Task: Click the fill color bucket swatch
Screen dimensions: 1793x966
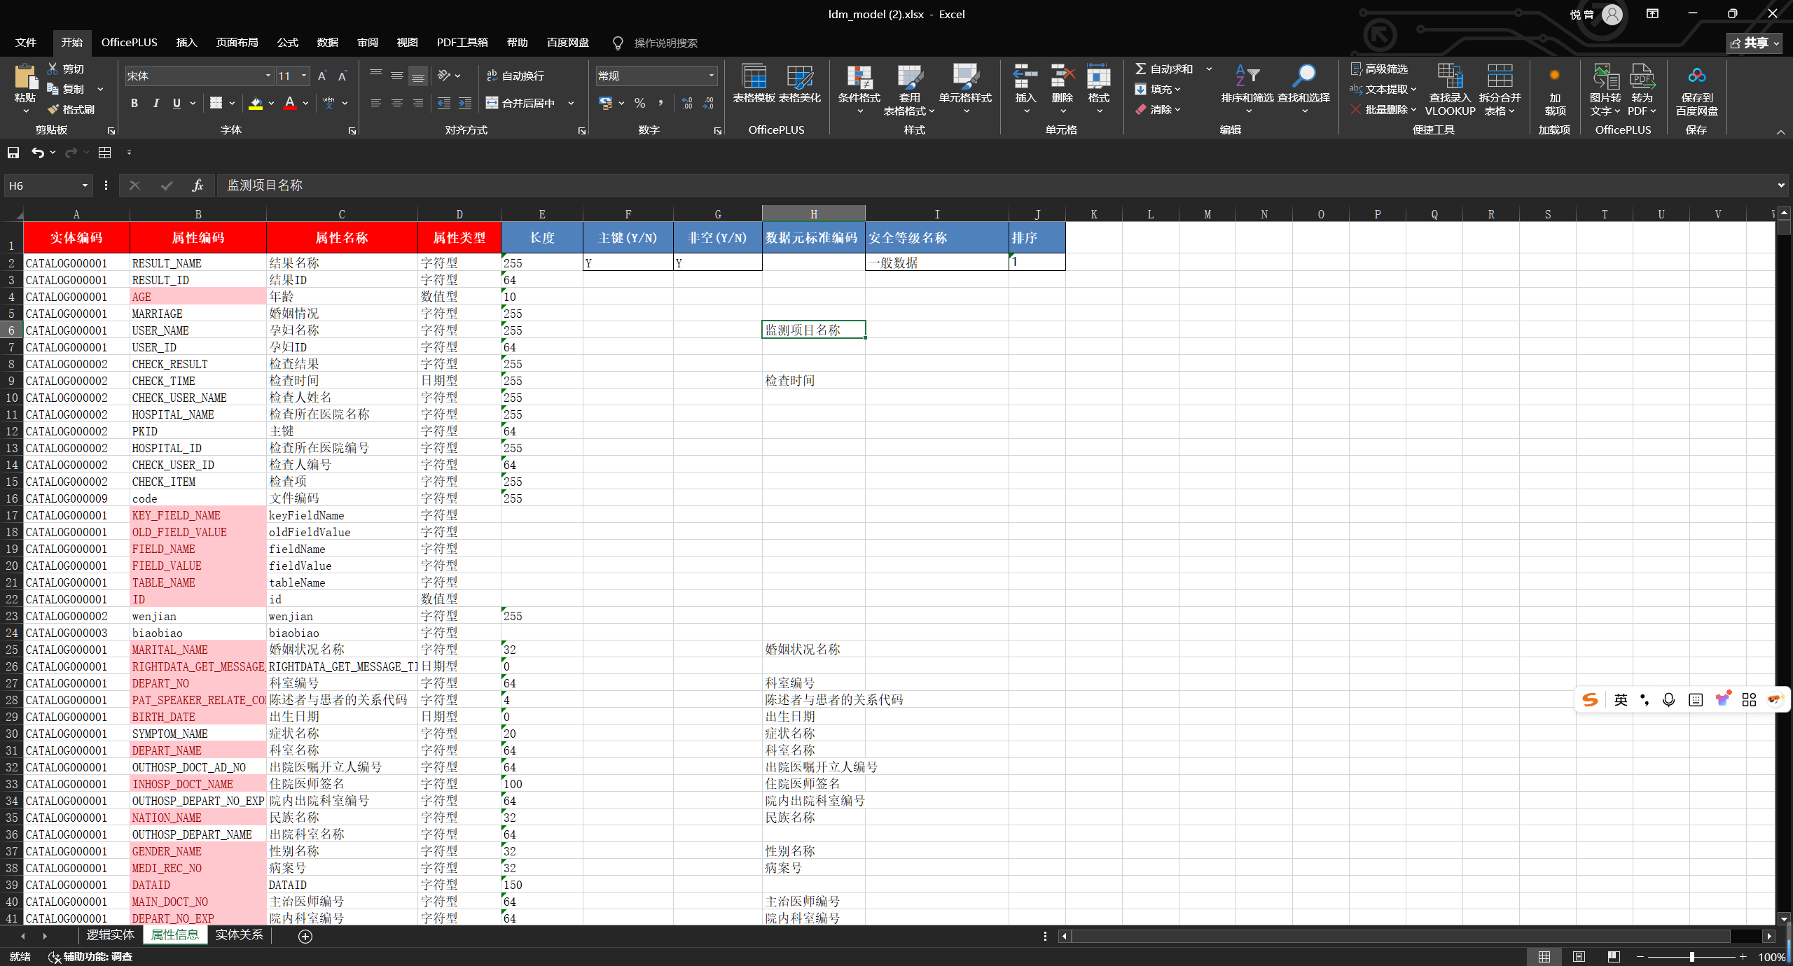Action: coord(256,103)
